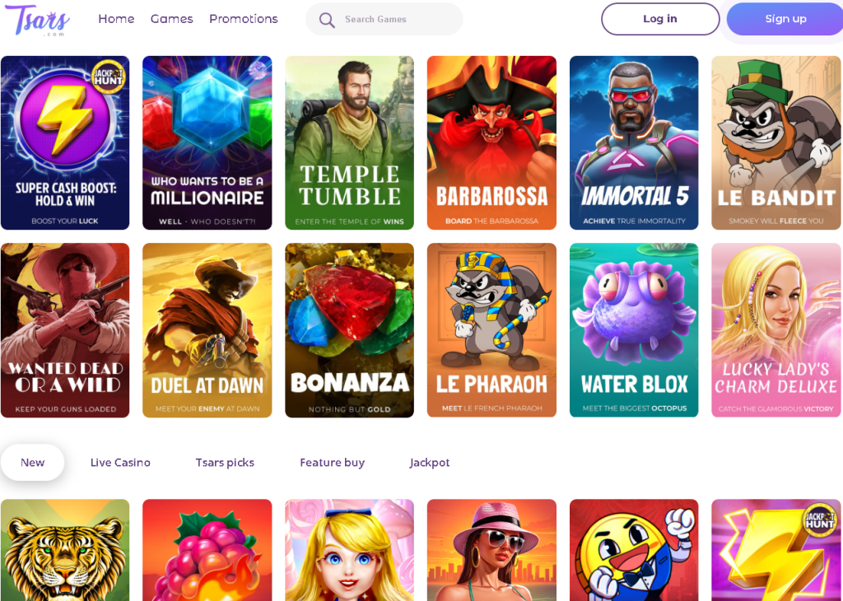Select the New category tab

(32, 463)
